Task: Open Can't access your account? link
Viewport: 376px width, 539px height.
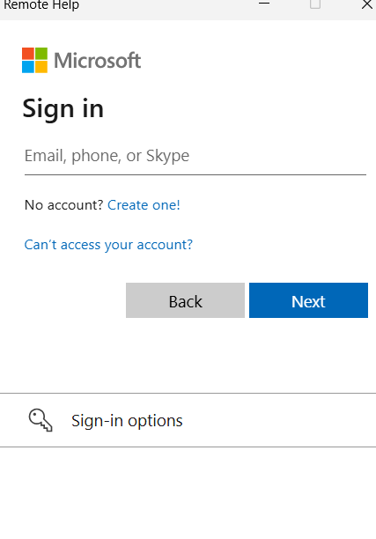Action: [108, 245]
